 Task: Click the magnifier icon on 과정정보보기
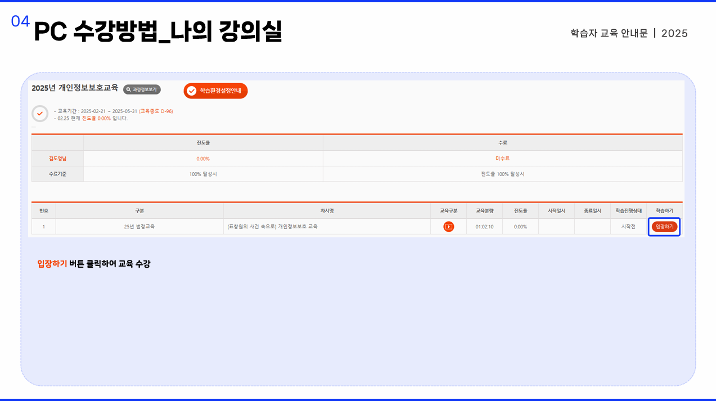(128, 89)
